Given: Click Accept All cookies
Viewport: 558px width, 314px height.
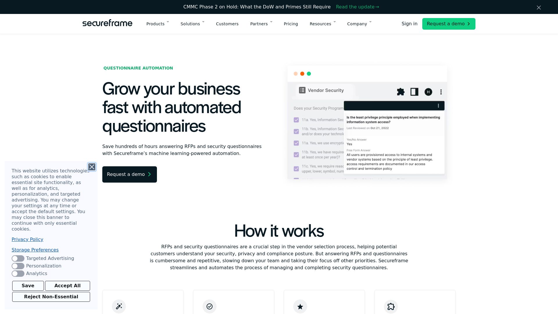Looking at the screenshot, I should coord(67,286).
